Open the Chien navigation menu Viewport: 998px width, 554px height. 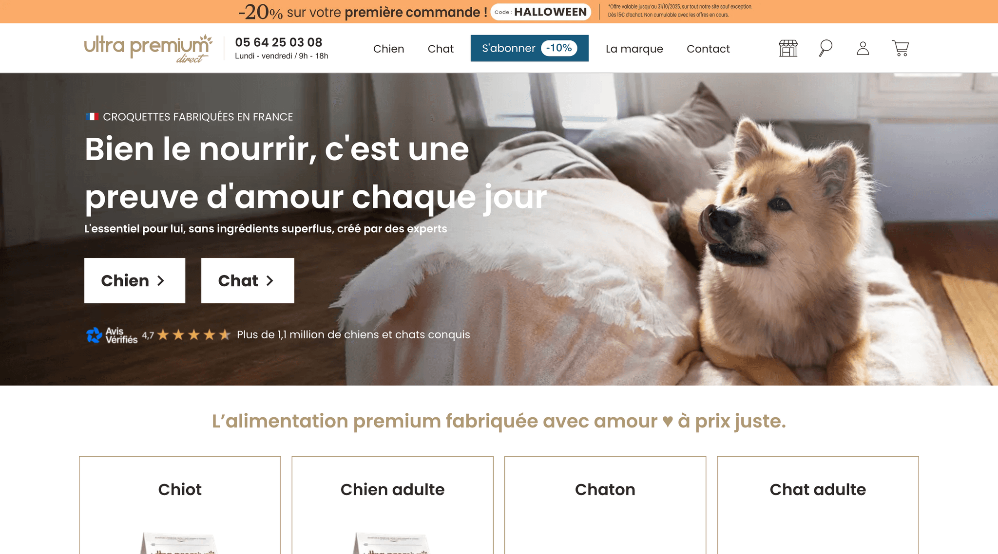click(388, 49)
